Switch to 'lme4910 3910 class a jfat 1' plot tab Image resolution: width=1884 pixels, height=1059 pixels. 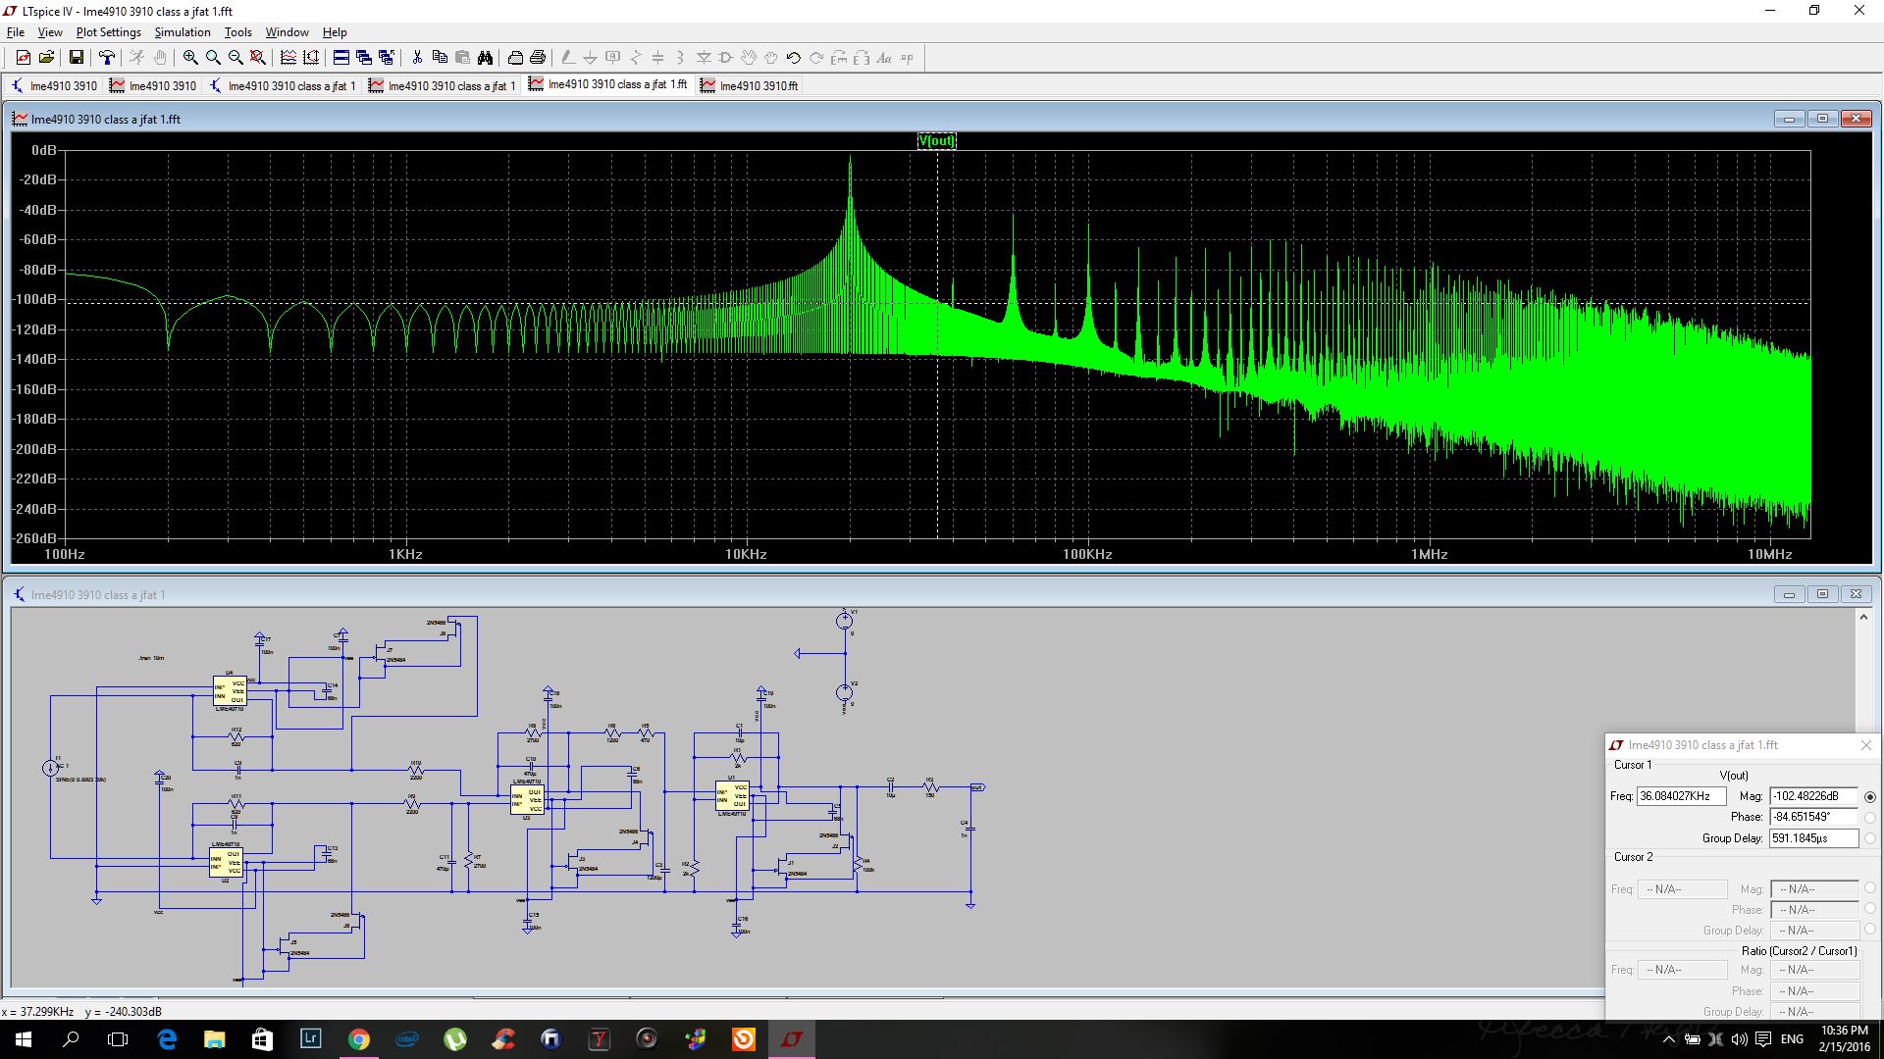[444, 86]
